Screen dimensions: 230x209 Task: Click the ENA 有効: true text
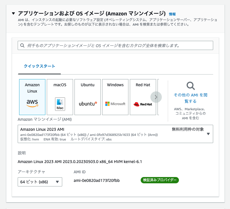(55, 139)
